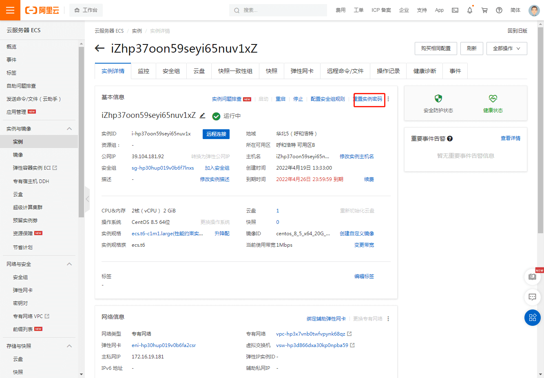
Task: Open ICP 备案 top menu
Action: pos(381,10)
